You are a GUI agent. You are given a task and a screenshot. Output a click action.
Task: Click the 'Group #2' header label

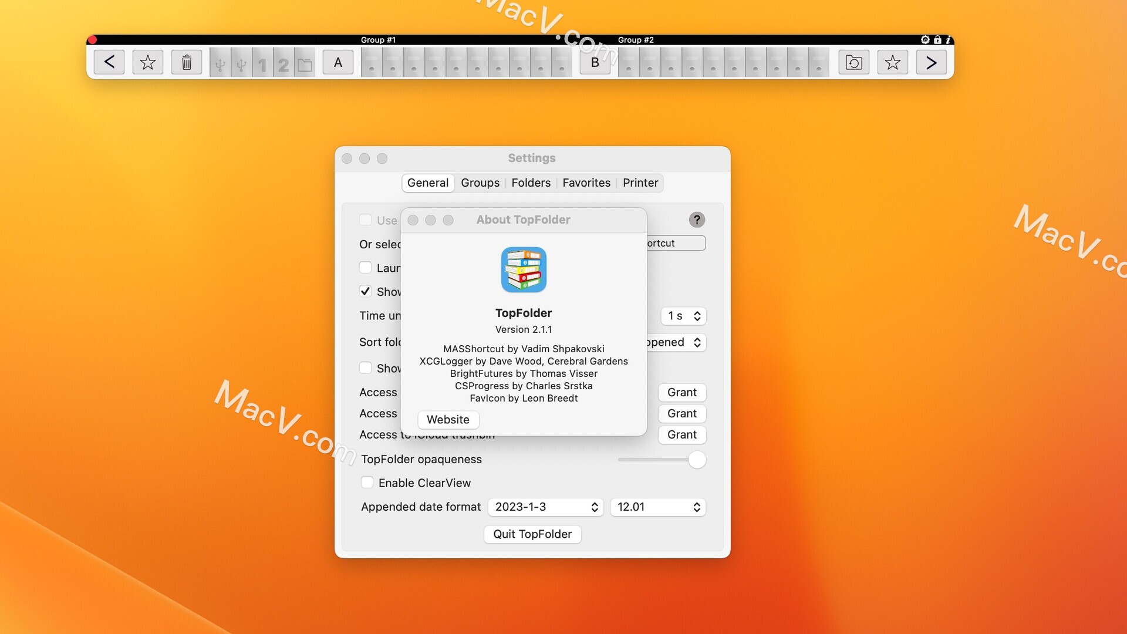tap(636, 40)
